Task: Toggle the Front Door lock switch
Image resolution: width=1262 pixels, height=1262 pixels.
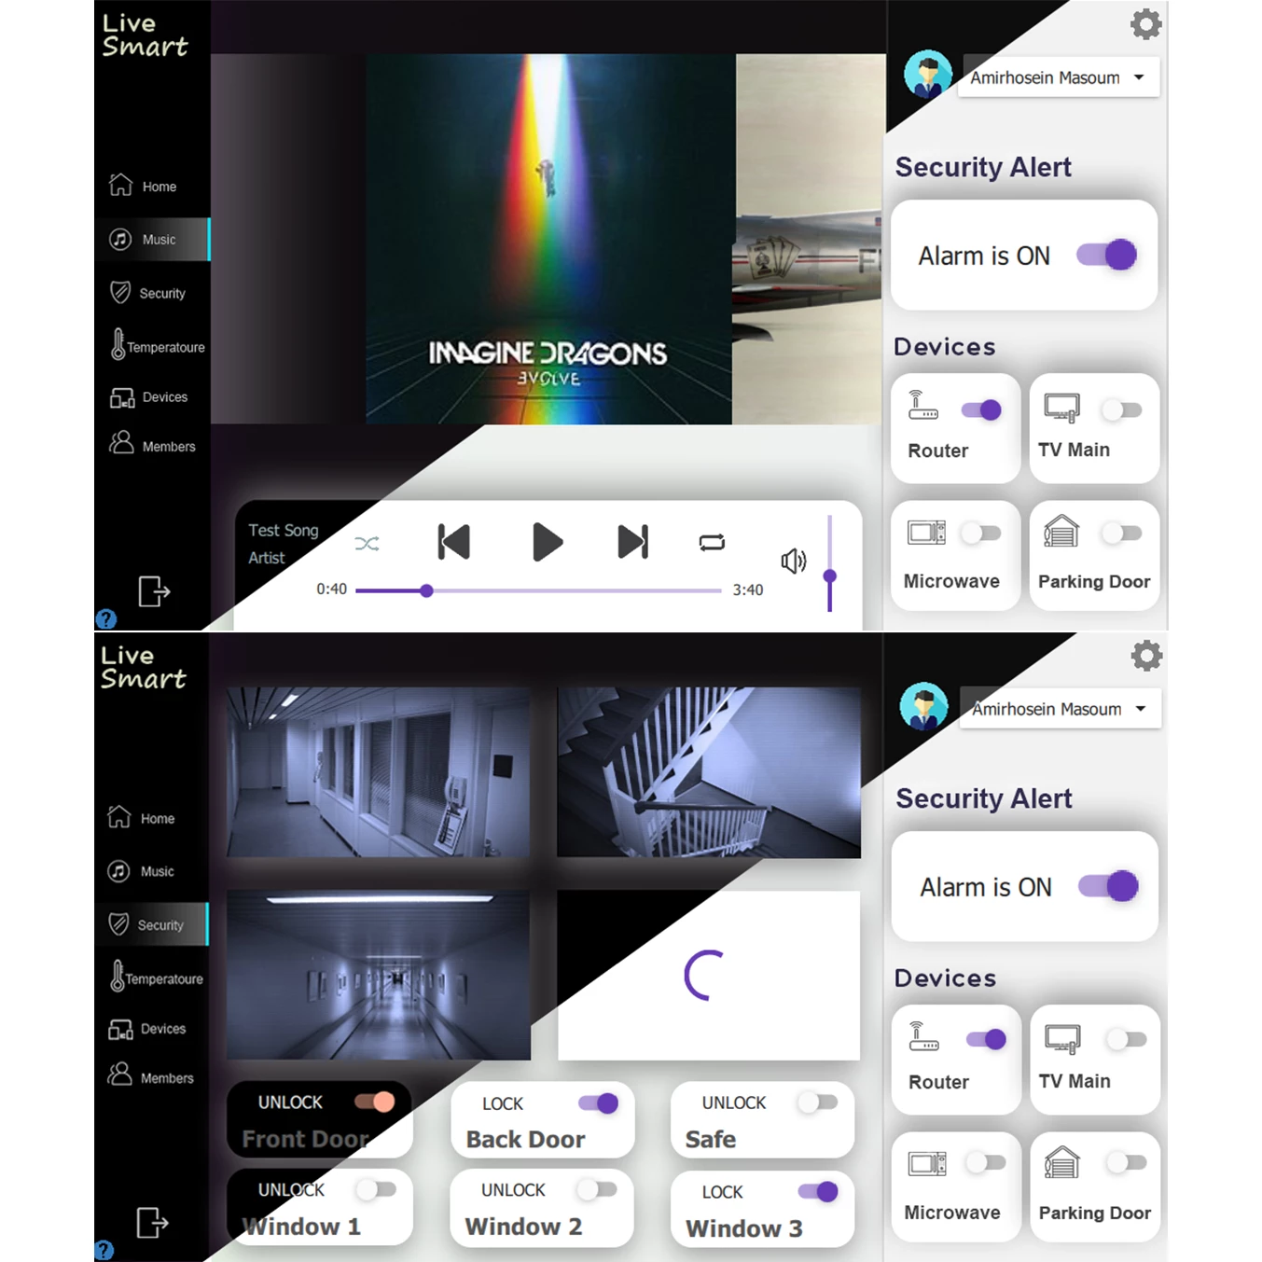Action: pos(375,1102)
